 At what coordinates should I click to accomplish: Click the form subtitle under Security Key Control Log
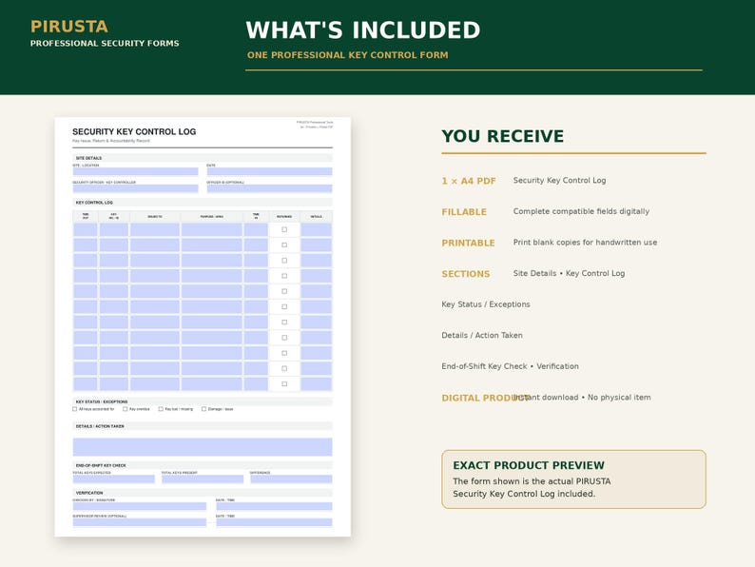click(x=110, y=141)
